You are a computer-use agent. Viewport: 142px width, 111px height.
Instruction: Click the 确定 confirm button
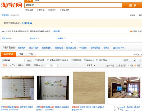[29, 61]
